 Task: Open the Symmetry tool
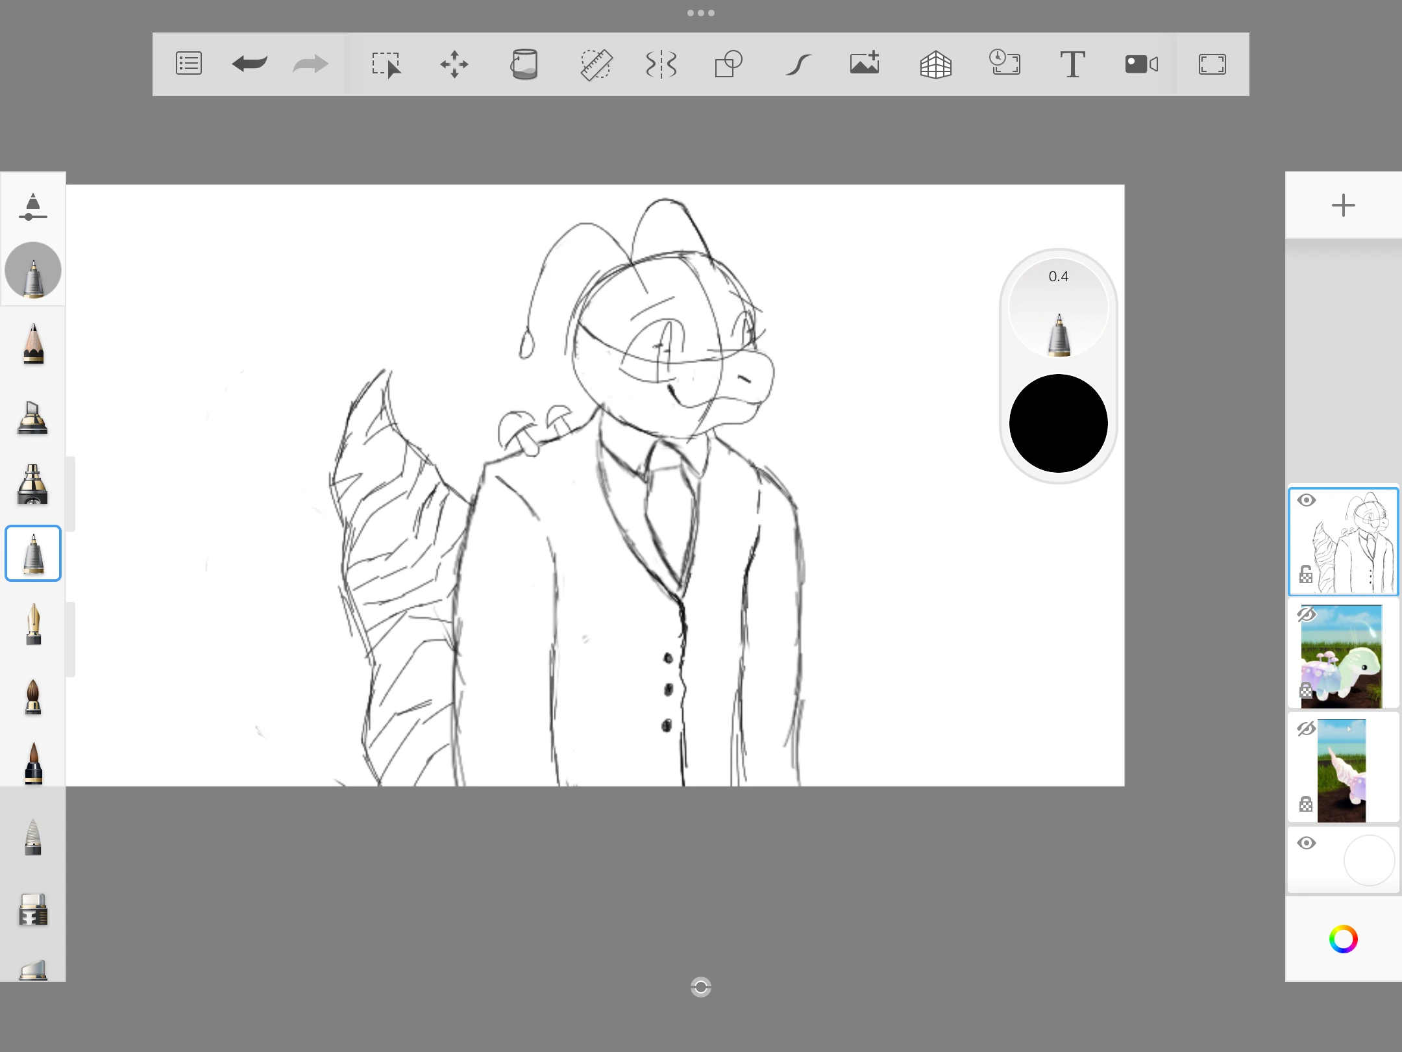coord(660,64)
